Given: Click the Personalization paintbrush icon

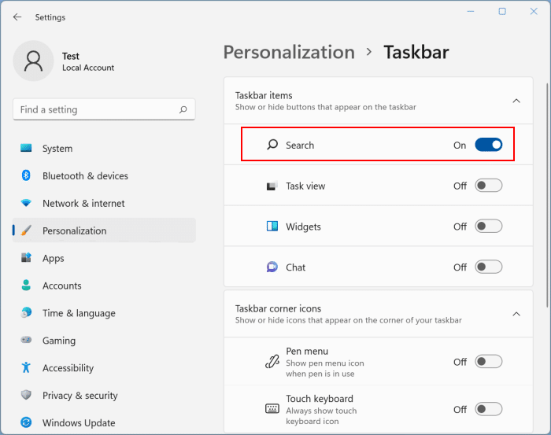Looking at the screenshot, I should click(x=26, y=230).
